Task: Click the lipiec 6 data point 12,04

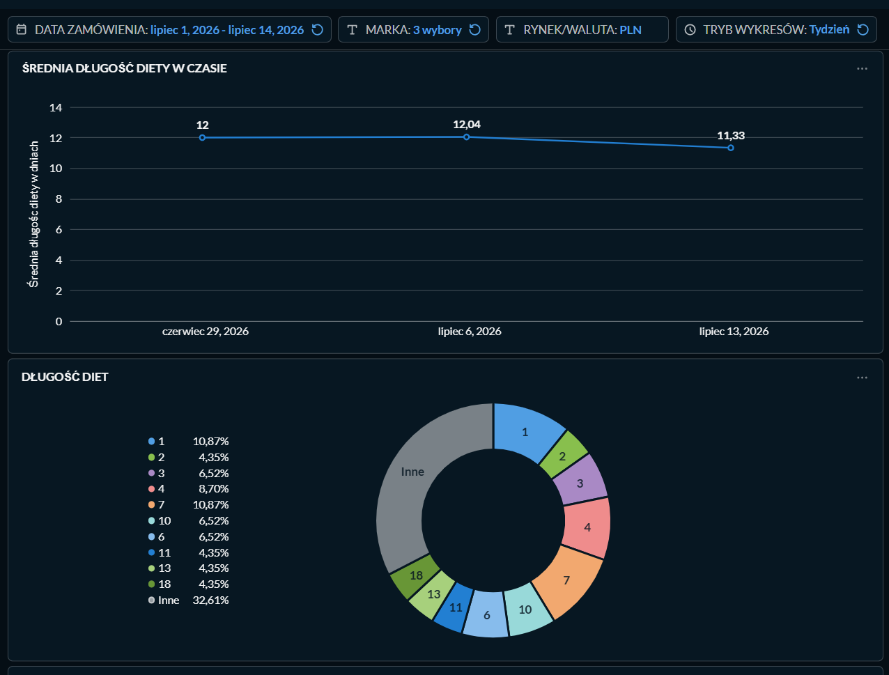Action: point(467,137)
